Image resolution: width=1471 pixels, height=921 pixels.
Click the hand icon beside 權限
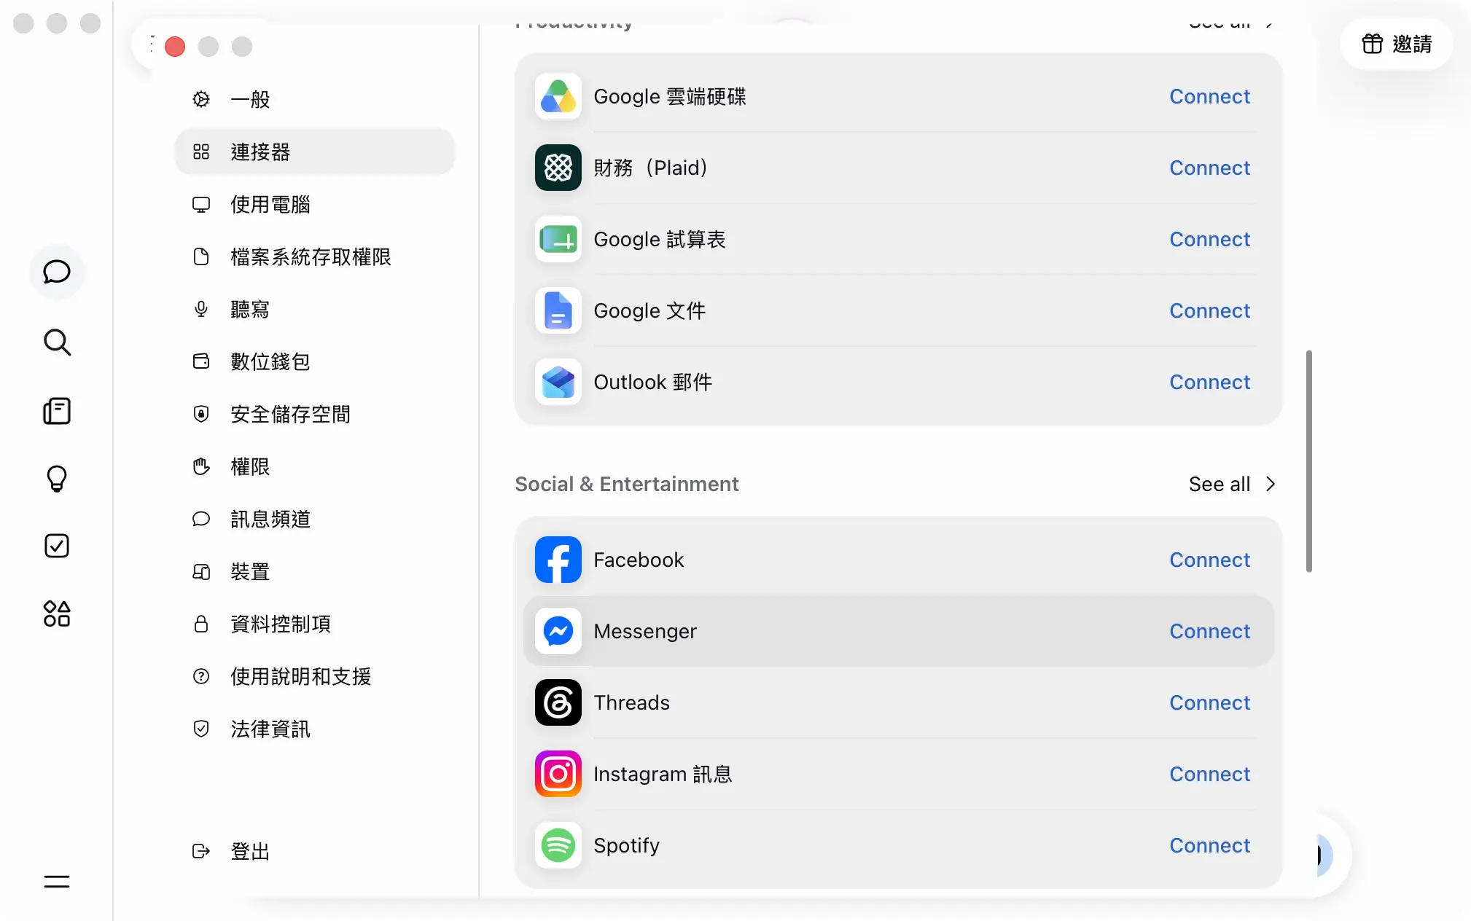point(201,466)
